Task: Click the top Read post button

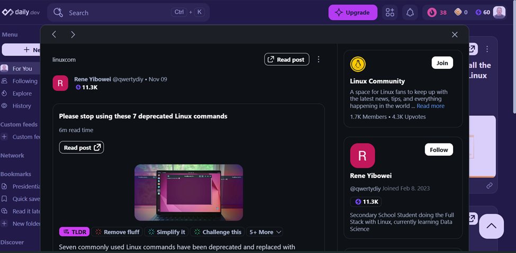Action: tap(287, 59)
